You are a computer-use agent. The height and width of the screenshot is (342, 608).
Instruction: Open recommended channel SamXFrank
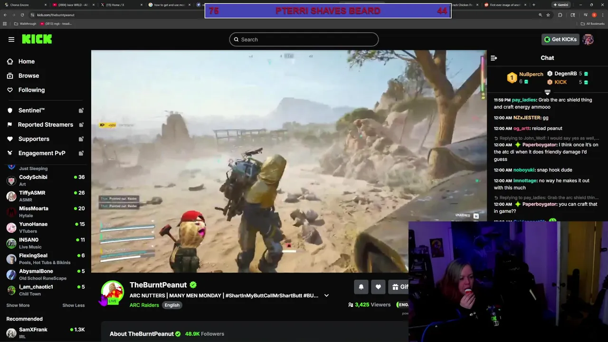[x=45, y=332]
